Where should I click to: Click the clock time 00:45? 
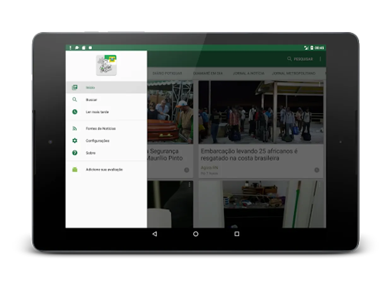point(319,48)
